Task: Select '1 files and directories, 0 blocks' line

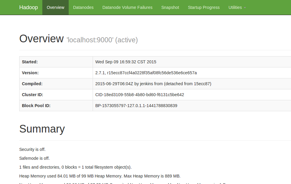Action: (75, 167)
